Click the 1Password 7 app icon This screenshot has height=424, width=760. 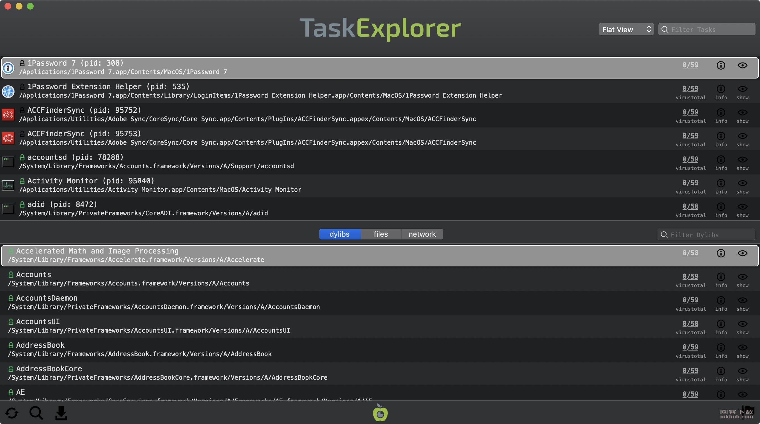(8, 68)
